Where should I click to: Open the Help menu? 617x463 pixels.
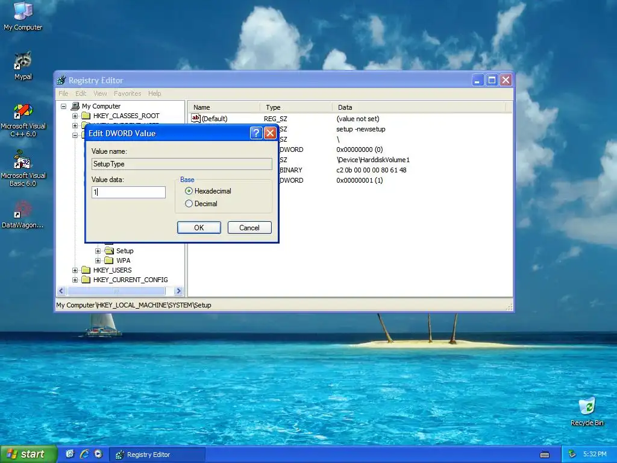click(155, 93)
